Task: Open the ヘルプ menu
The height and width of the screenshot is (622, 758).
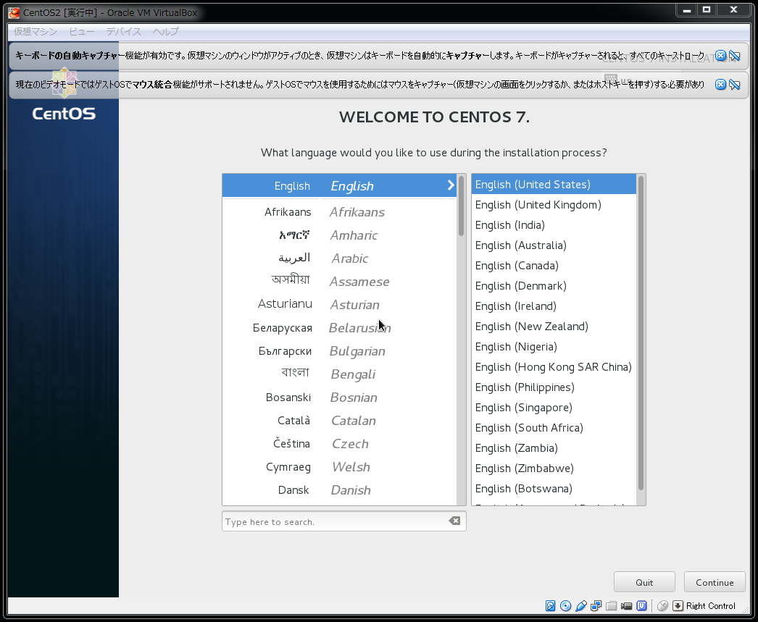Action: click(166, 31)
